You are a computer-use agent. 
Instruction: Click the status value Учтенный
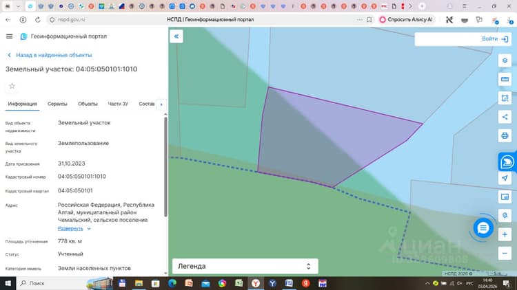coord(70,254)
